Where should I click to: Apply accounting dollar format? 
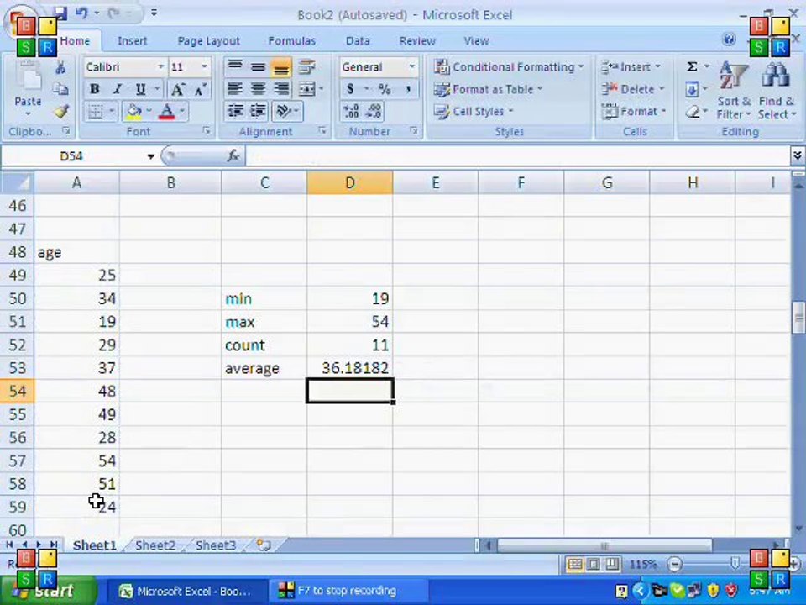(x=350, y=89)
